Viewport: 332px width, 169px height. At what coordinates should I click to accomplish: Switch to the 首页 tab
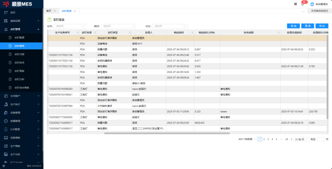pyautogui.click(x=49, y=11)
